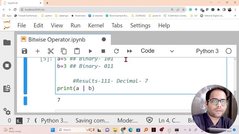Open the View menu

[57, 25]
